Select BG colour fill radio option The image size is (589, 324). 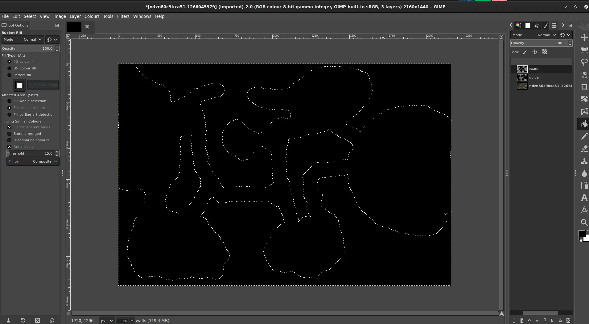click(x=10, y=68)
